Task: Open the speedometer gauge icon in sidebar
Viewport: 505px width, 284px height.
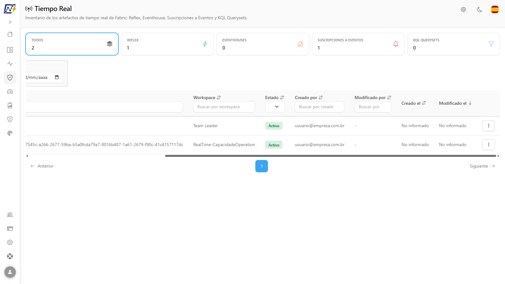Action: click(10, 92)
